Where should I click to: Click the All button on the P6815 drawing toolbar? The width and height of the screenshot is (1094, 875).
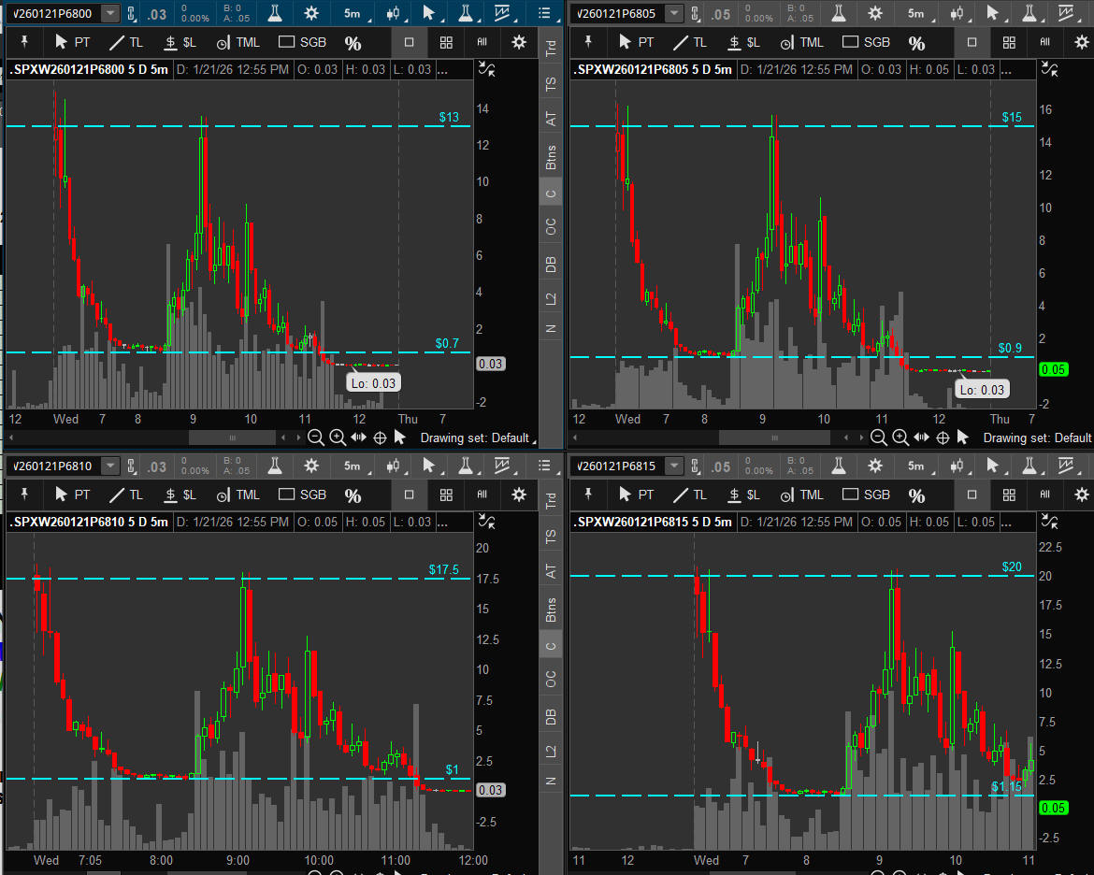[x=1044, y=495]
